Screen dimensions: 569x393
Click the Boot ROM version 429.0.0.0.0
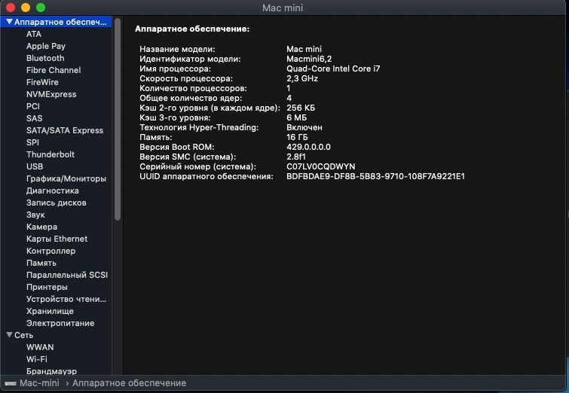click(x=308, y=147)
